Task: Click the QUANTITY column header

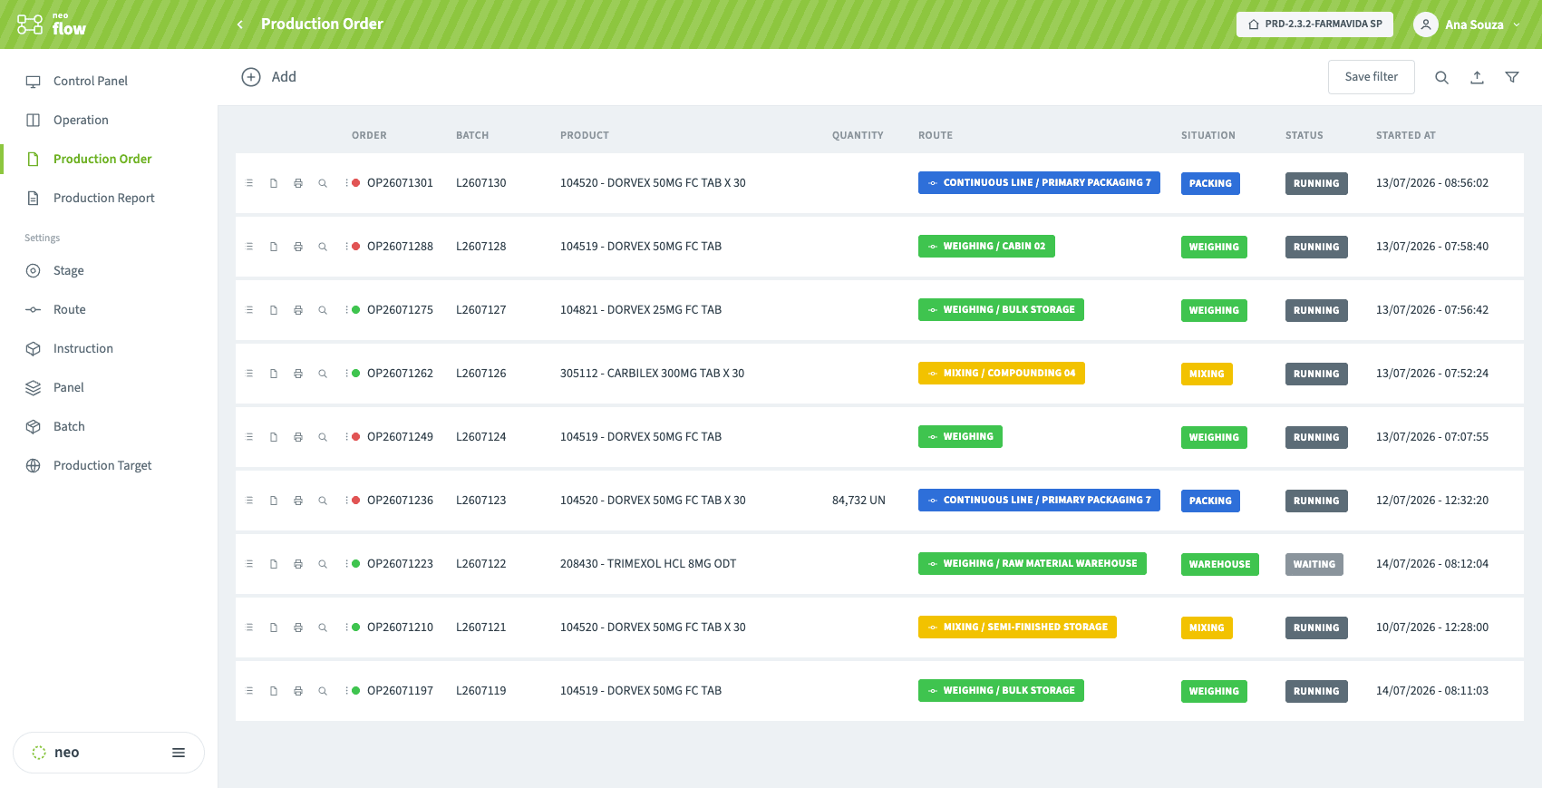Action: coord(858,135)
